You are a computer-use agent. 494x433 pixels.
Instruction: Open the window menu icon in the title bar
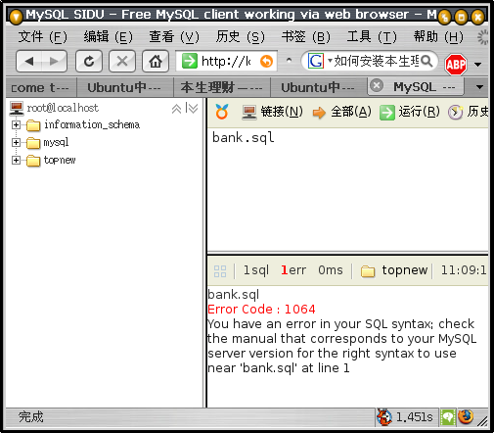point(16,17)
